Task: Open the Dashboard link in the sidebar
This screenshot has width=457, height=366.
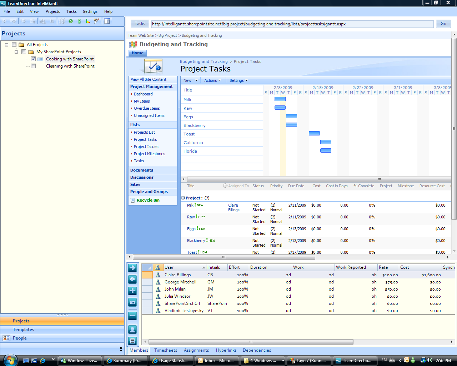Action: pos(143,94)
